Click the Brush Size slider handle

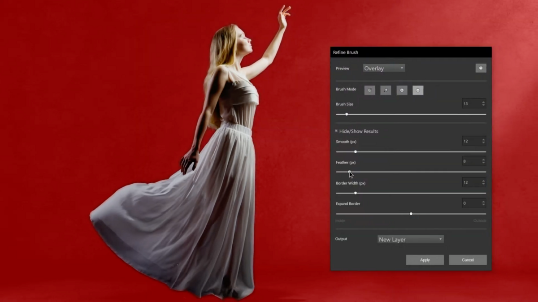[347, 114]
